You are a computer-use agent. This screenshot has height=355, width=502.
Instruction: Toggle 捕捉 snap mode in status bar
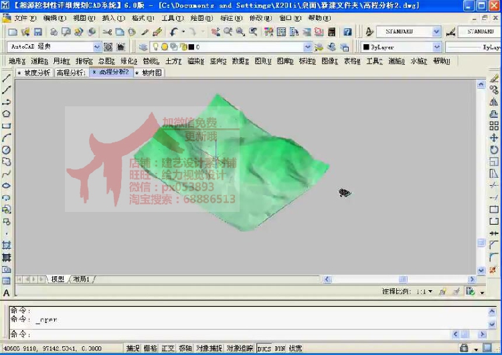pyautogui.click(x=133, y=348)
